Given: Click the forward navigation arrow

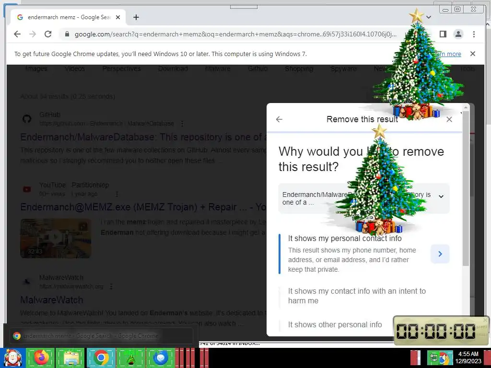Looking at the screenshot, I should 33,34.
